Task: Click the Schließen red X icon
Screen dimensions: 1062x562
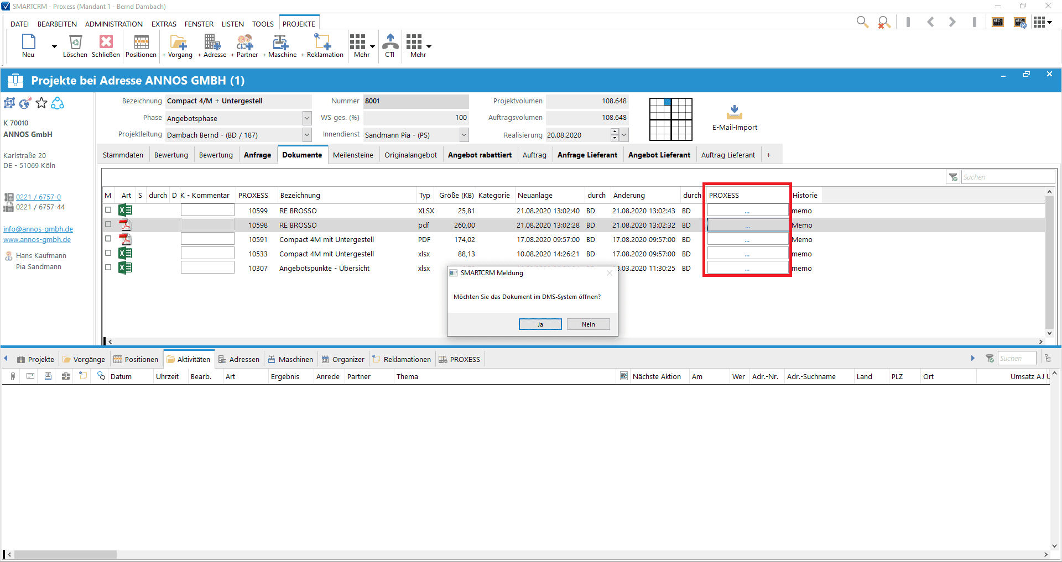Action: tap(106, 42)
